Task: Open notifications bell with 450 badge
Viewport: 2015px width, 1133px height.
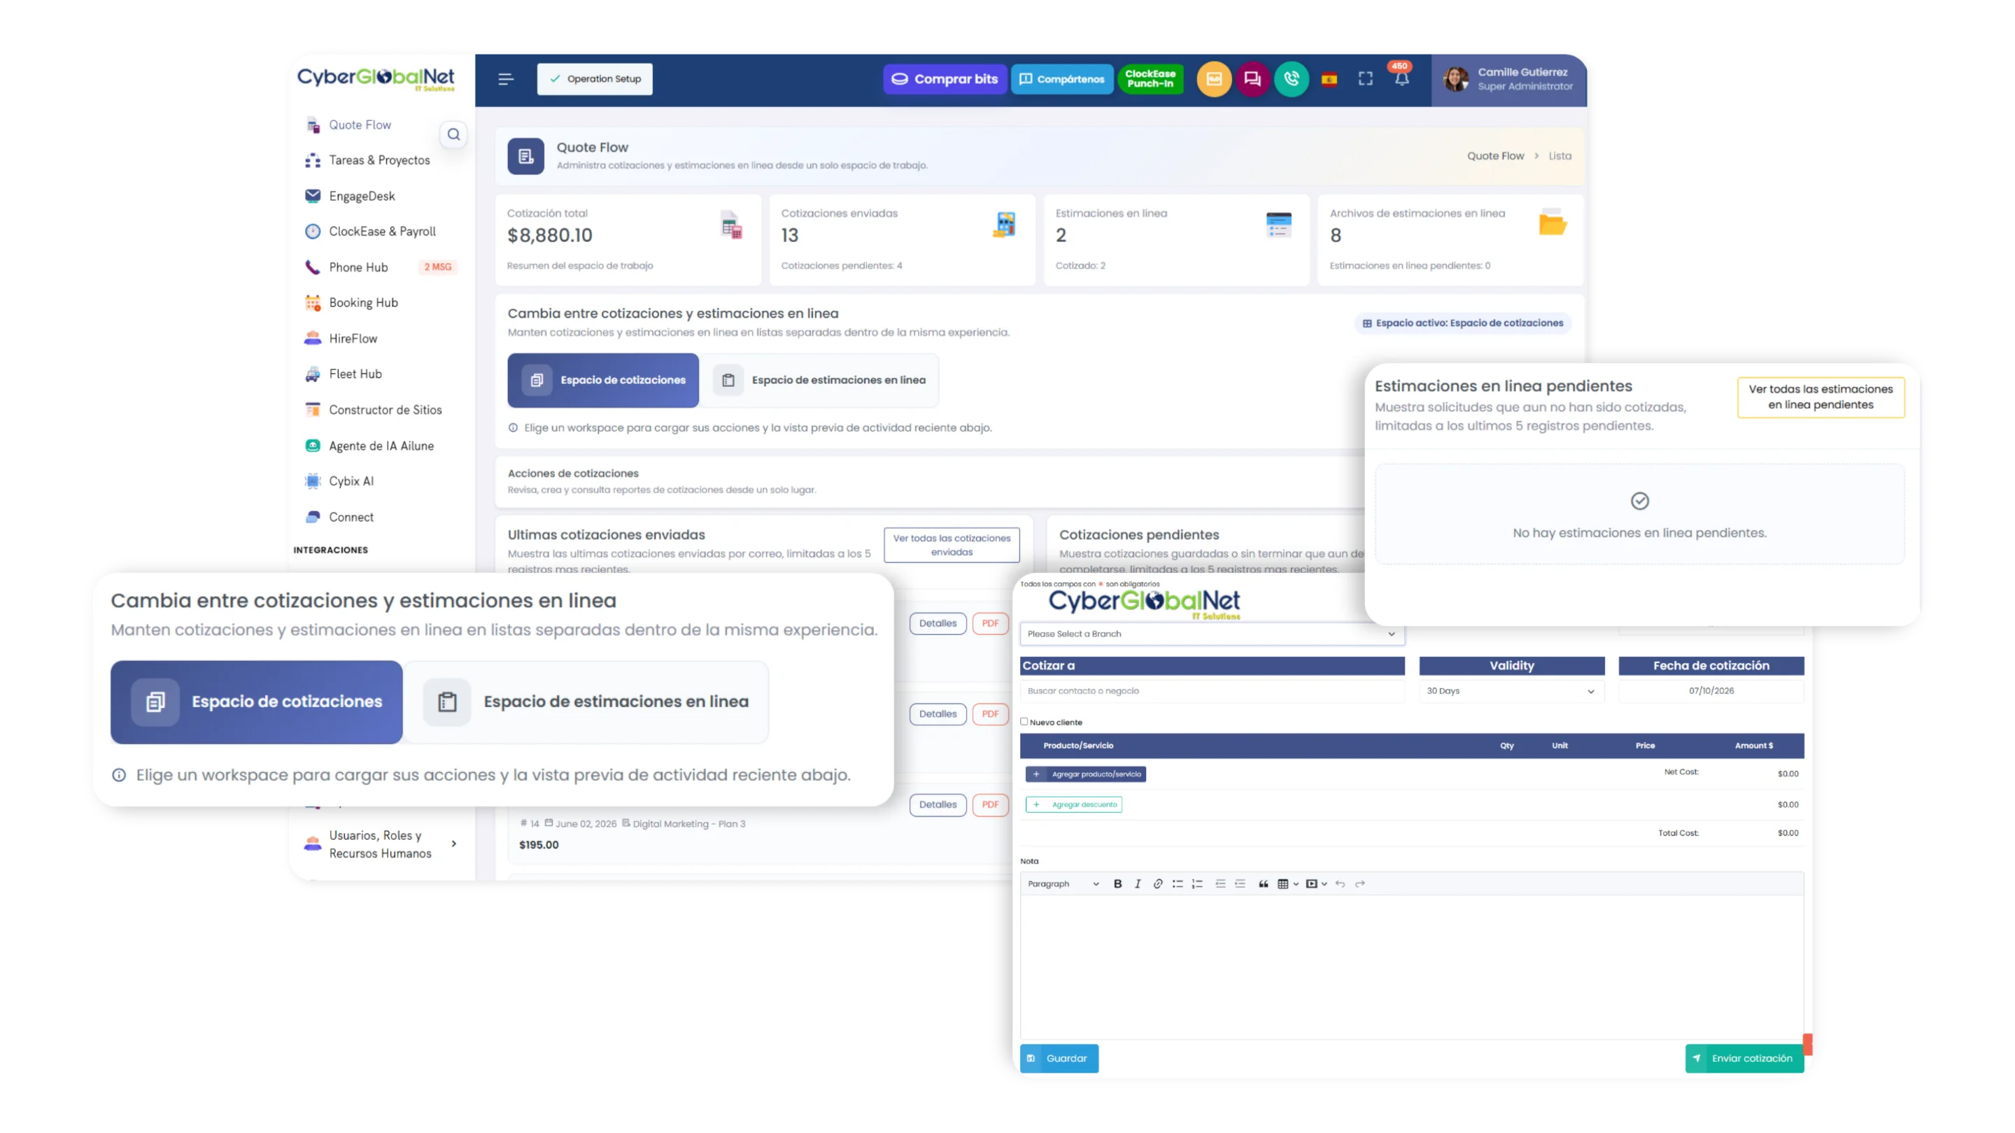Action: 1401,78
